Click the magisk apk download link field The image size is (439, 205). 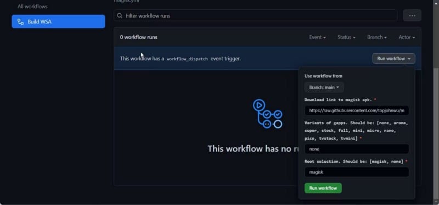click(x=357, y=110)
